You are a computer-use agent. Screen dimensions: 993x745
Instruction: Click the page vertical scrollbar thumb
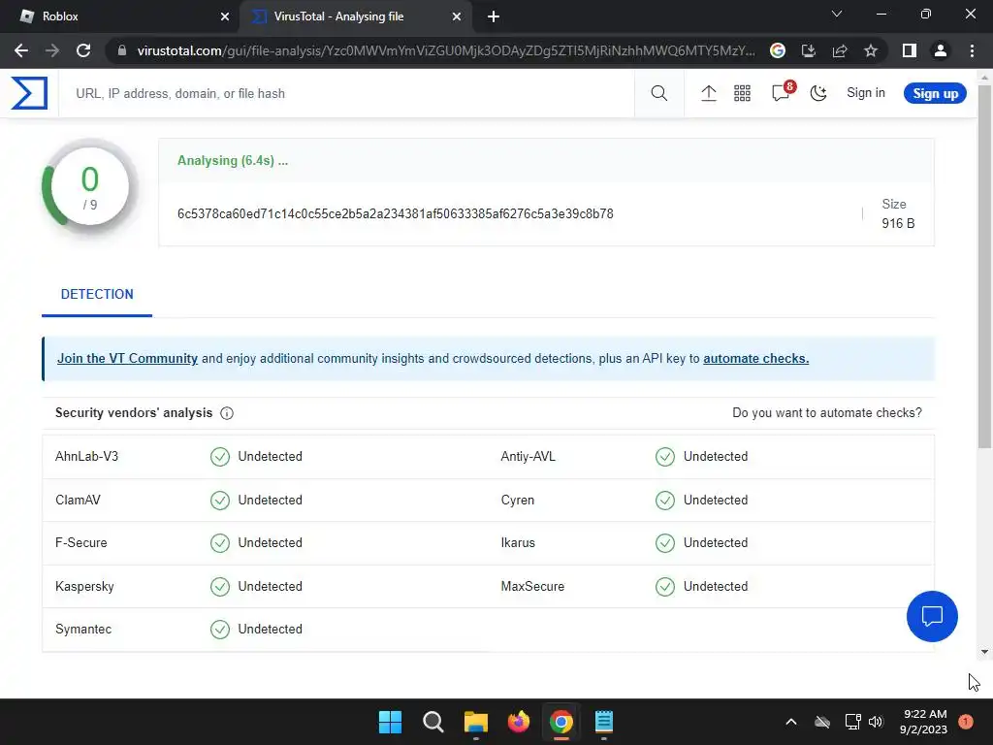[984, 266]
